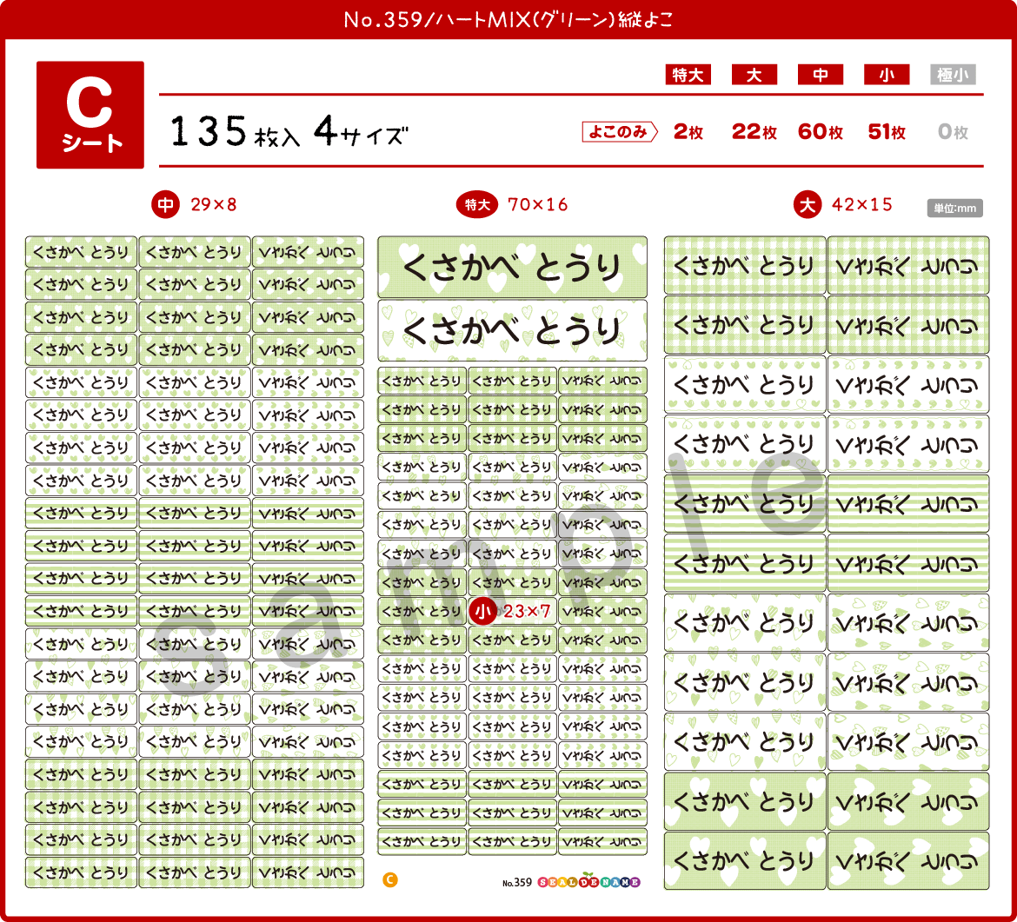Viewport: 1017px width, 922px height.
Task: Select the gray 極小 size tag
Action: point(953,75)
